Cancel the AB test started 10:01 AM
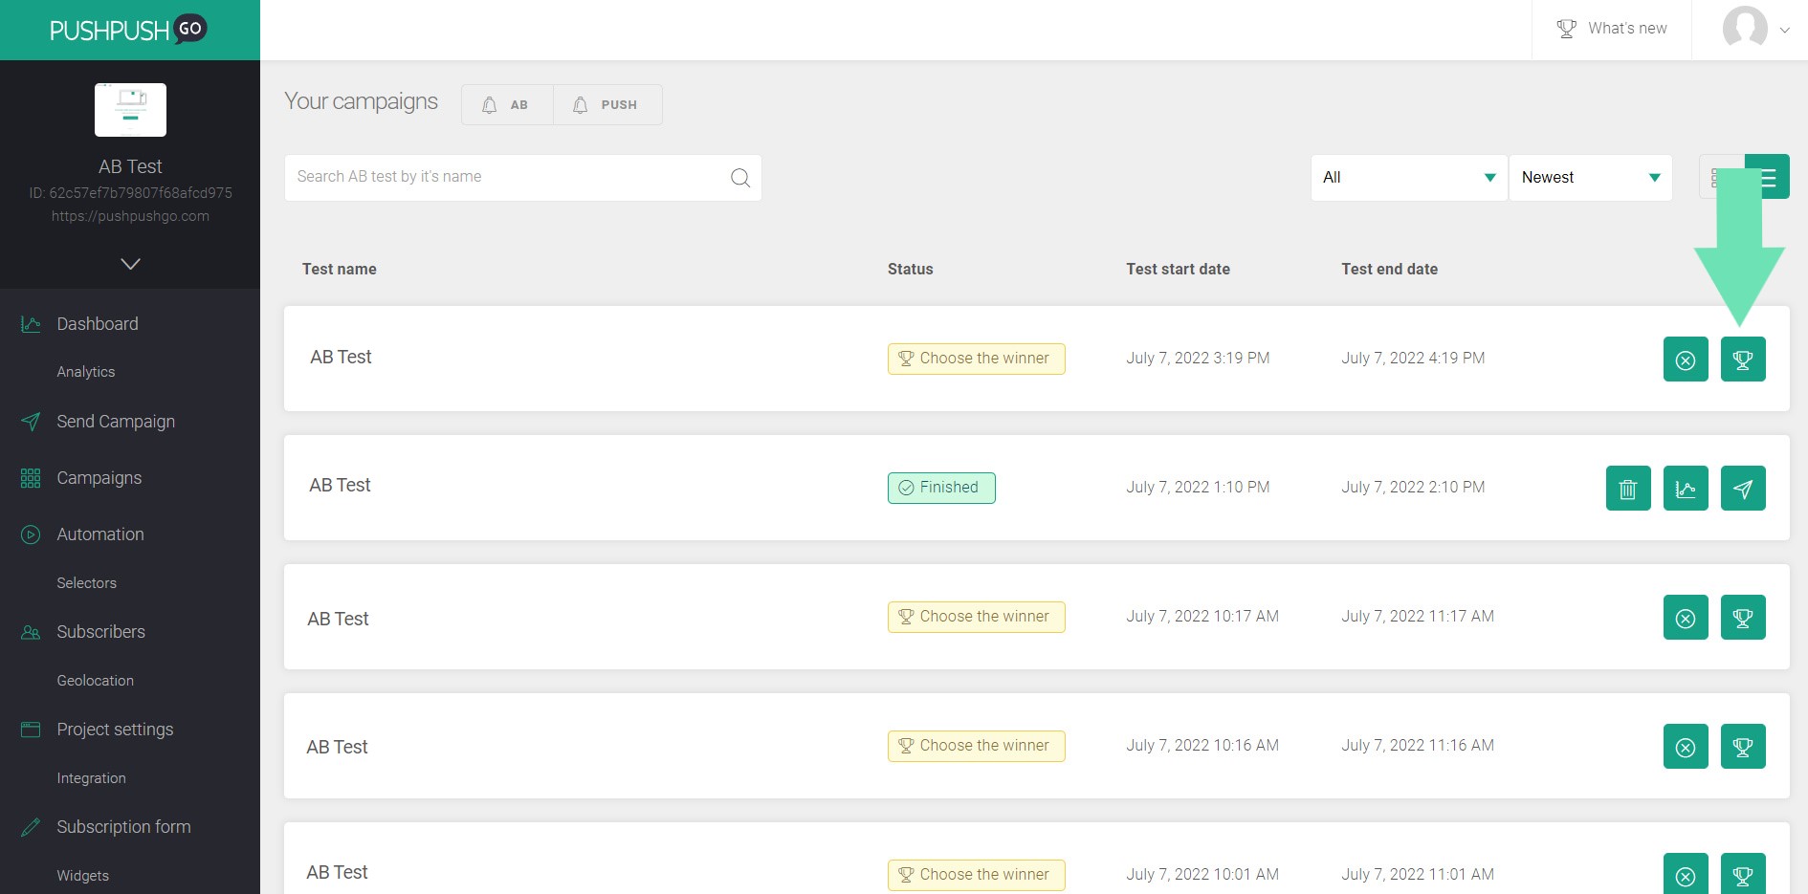 (1686, 874)
